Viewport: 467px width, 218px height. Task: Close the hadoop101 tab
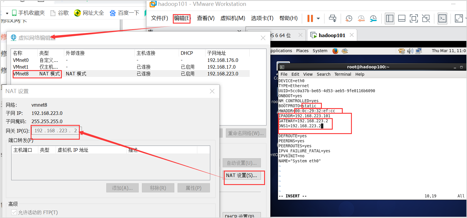(352, 35)
